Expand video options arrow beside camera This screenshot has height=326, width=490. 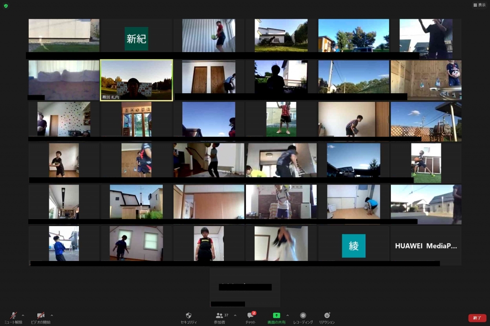point(52,315)
